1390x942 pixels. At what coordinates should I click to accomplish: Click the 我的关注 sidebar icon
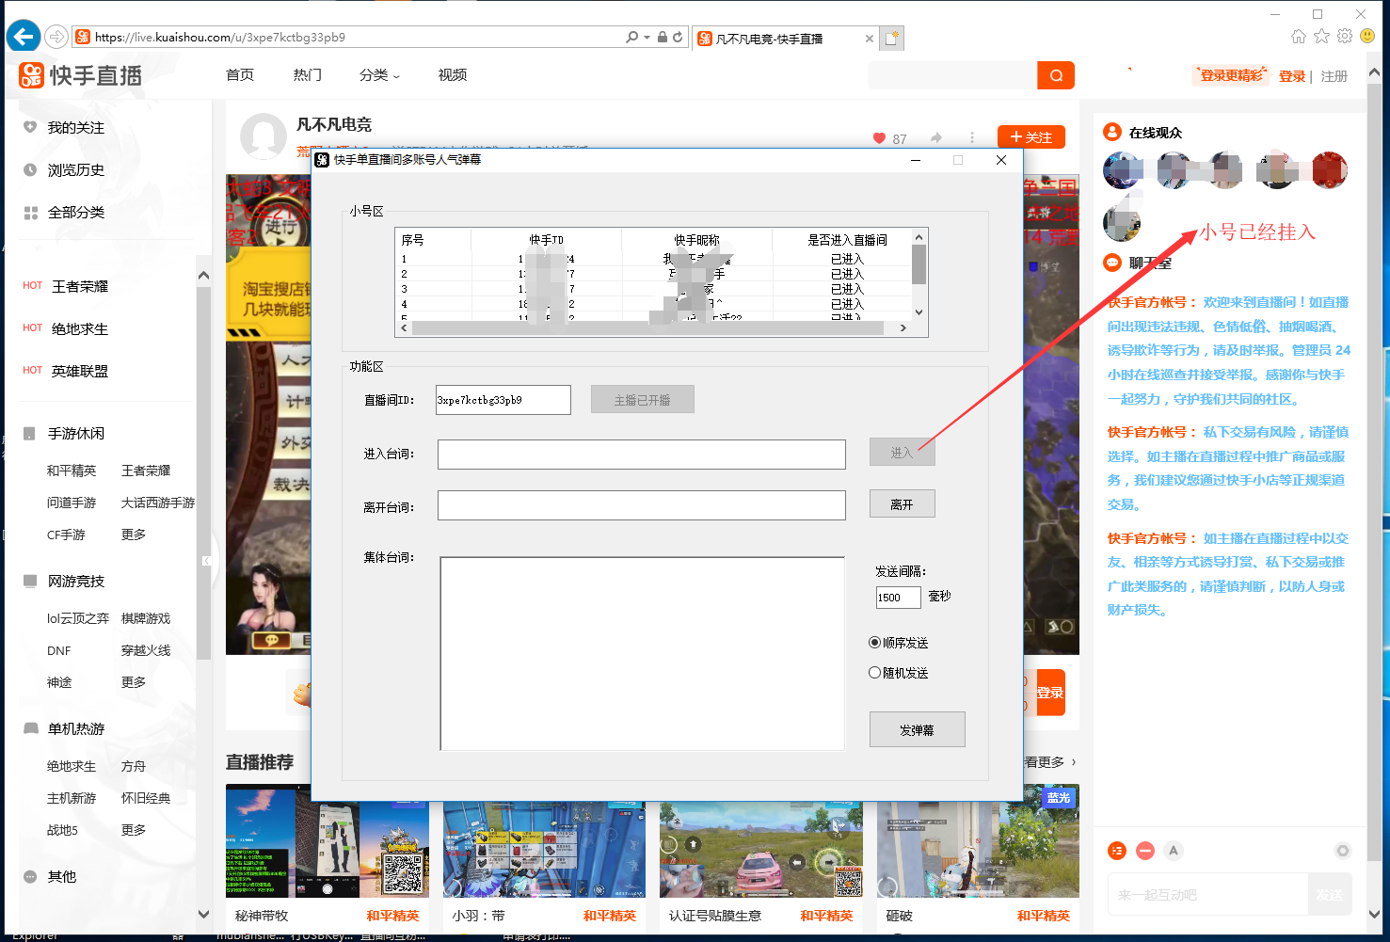30,127
